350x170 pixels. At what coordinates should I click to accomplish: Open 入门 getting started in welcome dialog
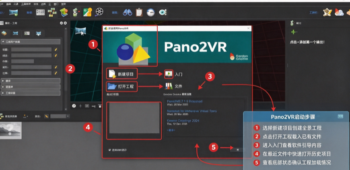(x=174, y=74)
